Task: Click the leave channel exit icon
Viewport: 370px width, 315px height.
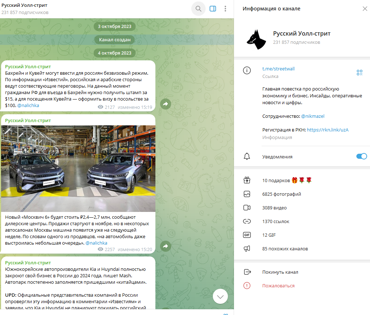Action: [x=247, y=272]
